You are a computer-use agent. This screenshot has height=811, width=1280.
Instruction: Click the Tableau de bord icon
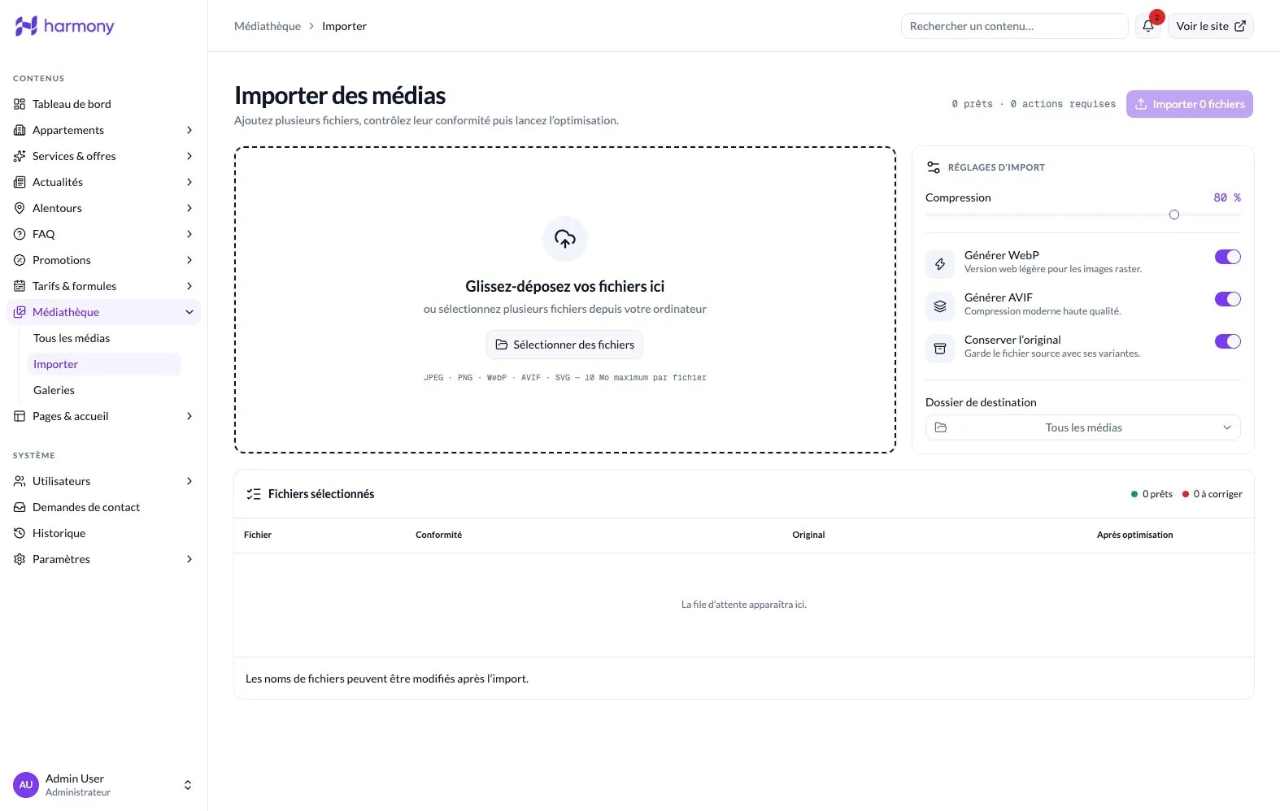[20, 104]
